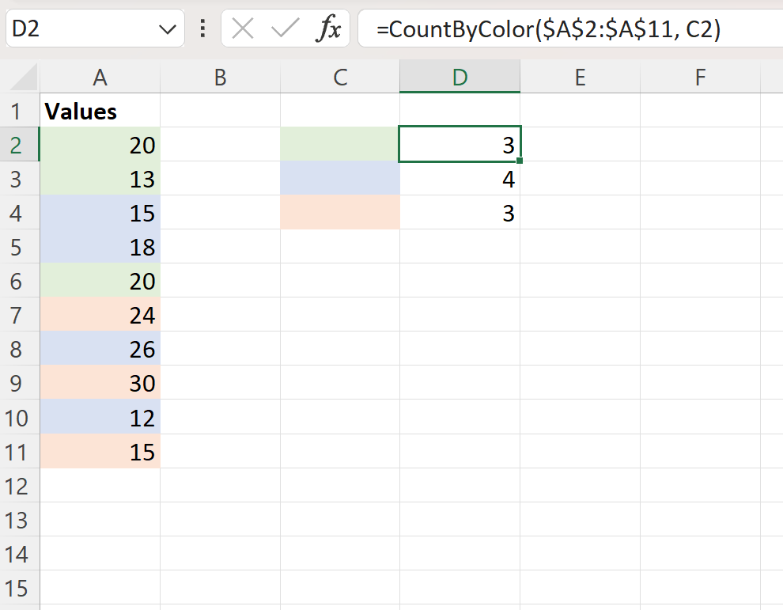
Task: Select cell D4 showing count 3
Action: coord(460,212)
